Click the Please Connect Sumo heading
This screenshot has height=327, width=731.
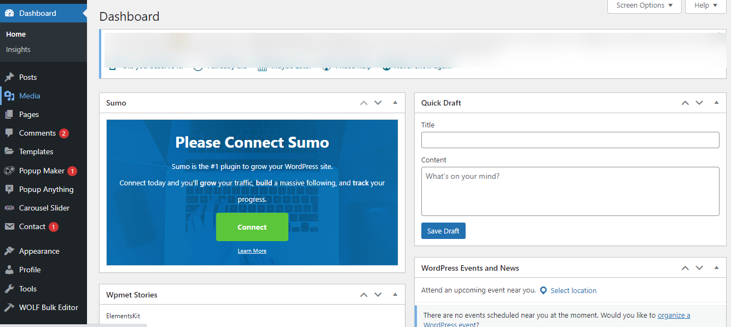[252, 143]
